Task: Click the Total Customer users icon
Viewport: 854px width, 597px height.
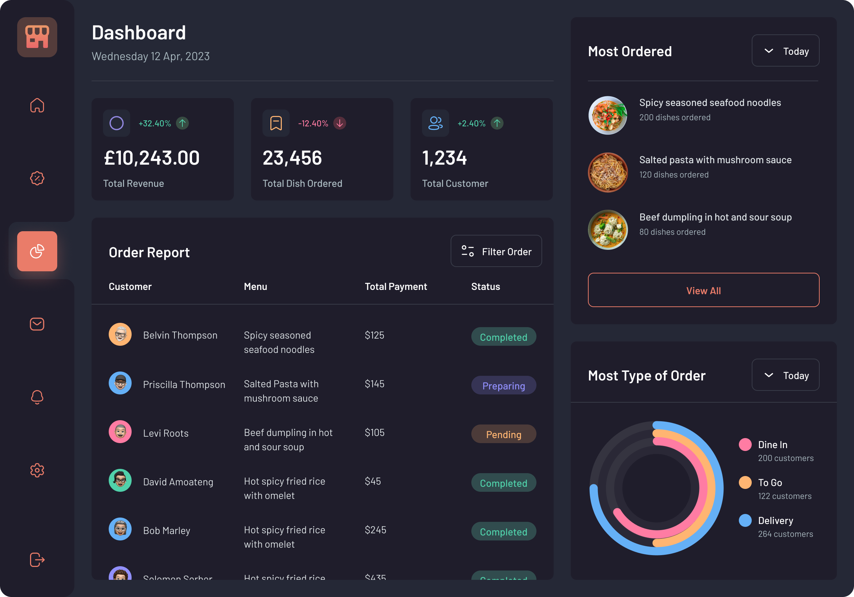Action: coord(435,123)
